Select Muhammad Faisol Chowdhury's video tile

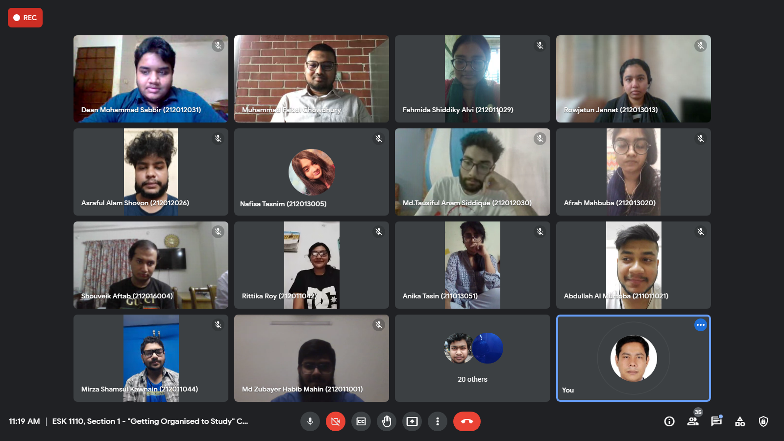(312, 79)
